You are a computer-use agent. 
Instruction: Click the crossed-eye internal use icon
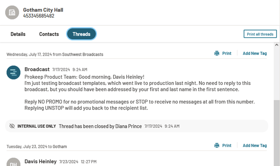click(x=12, y=126)
